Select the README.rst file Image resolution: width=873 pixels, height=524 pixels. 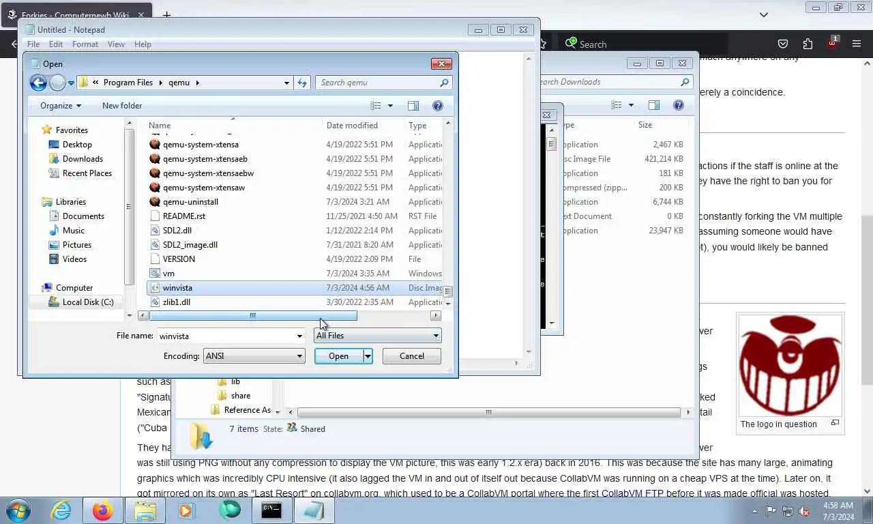tap(183, 216)
